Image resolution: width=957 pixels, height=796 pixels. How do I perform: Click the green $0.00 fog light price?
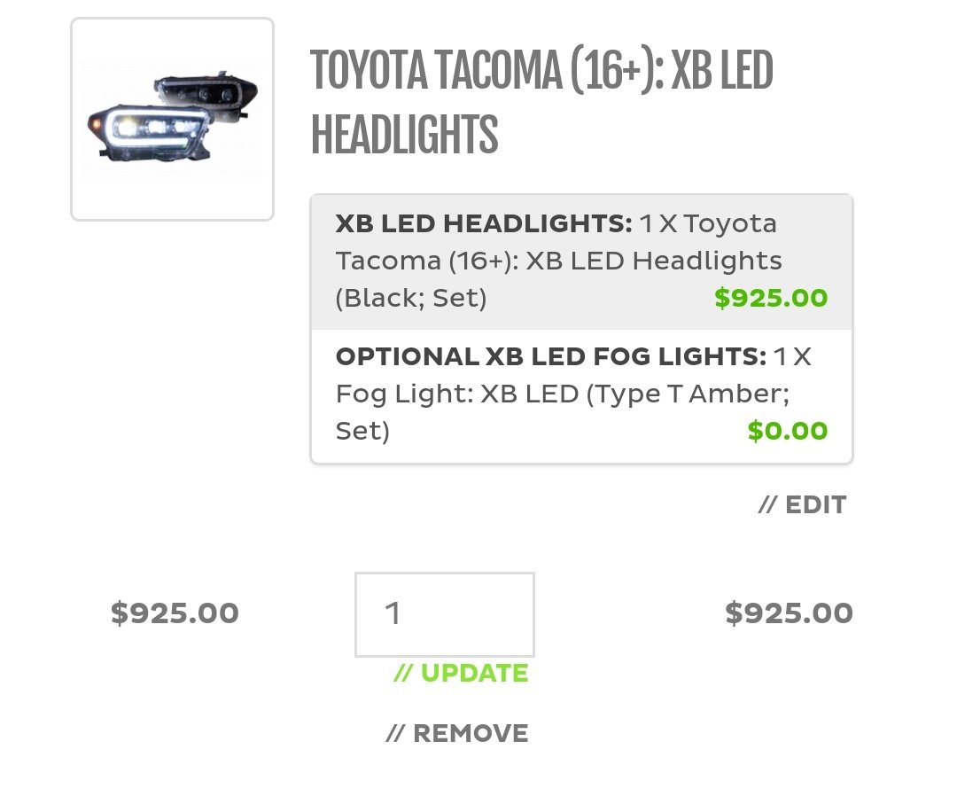pos(788,431)
